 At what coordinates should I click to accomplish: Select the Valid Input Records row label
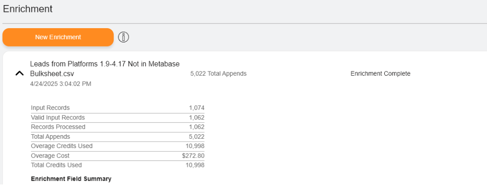coord(58,118)
